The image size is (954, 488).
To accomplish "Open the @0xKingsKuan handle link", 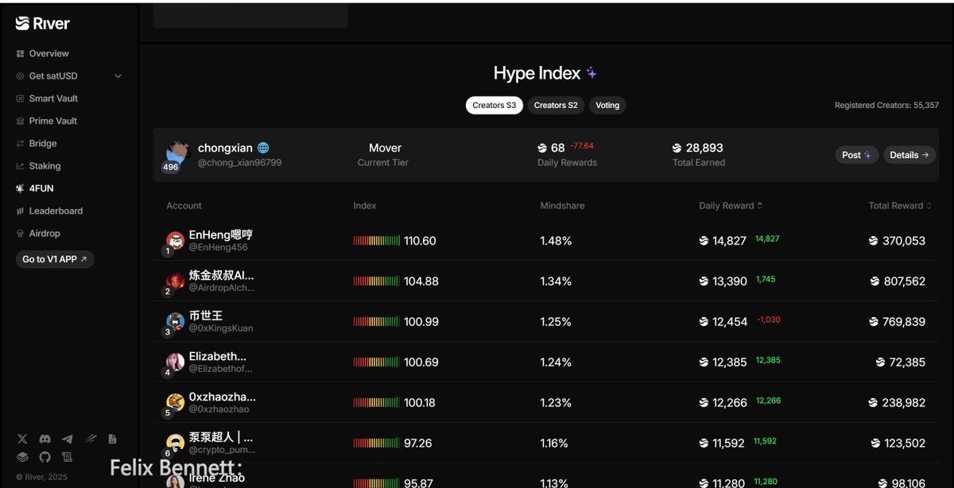I will 221,328.
